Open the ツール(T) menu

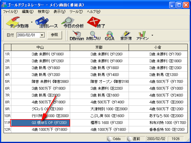76,12
